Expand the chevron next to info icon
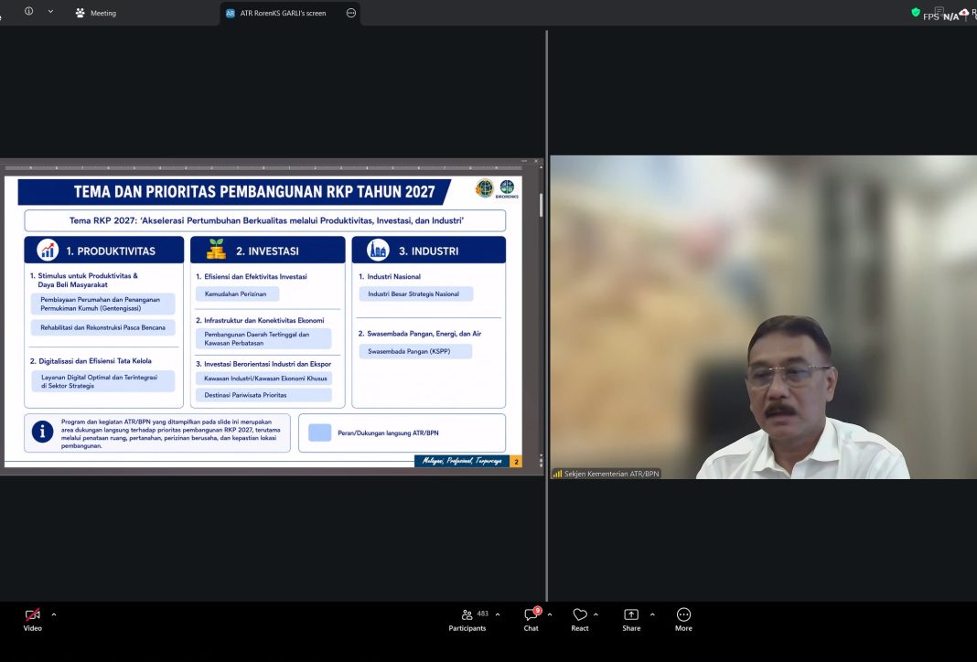The width and height of the screenshot is (977, 662). point(50,11)
